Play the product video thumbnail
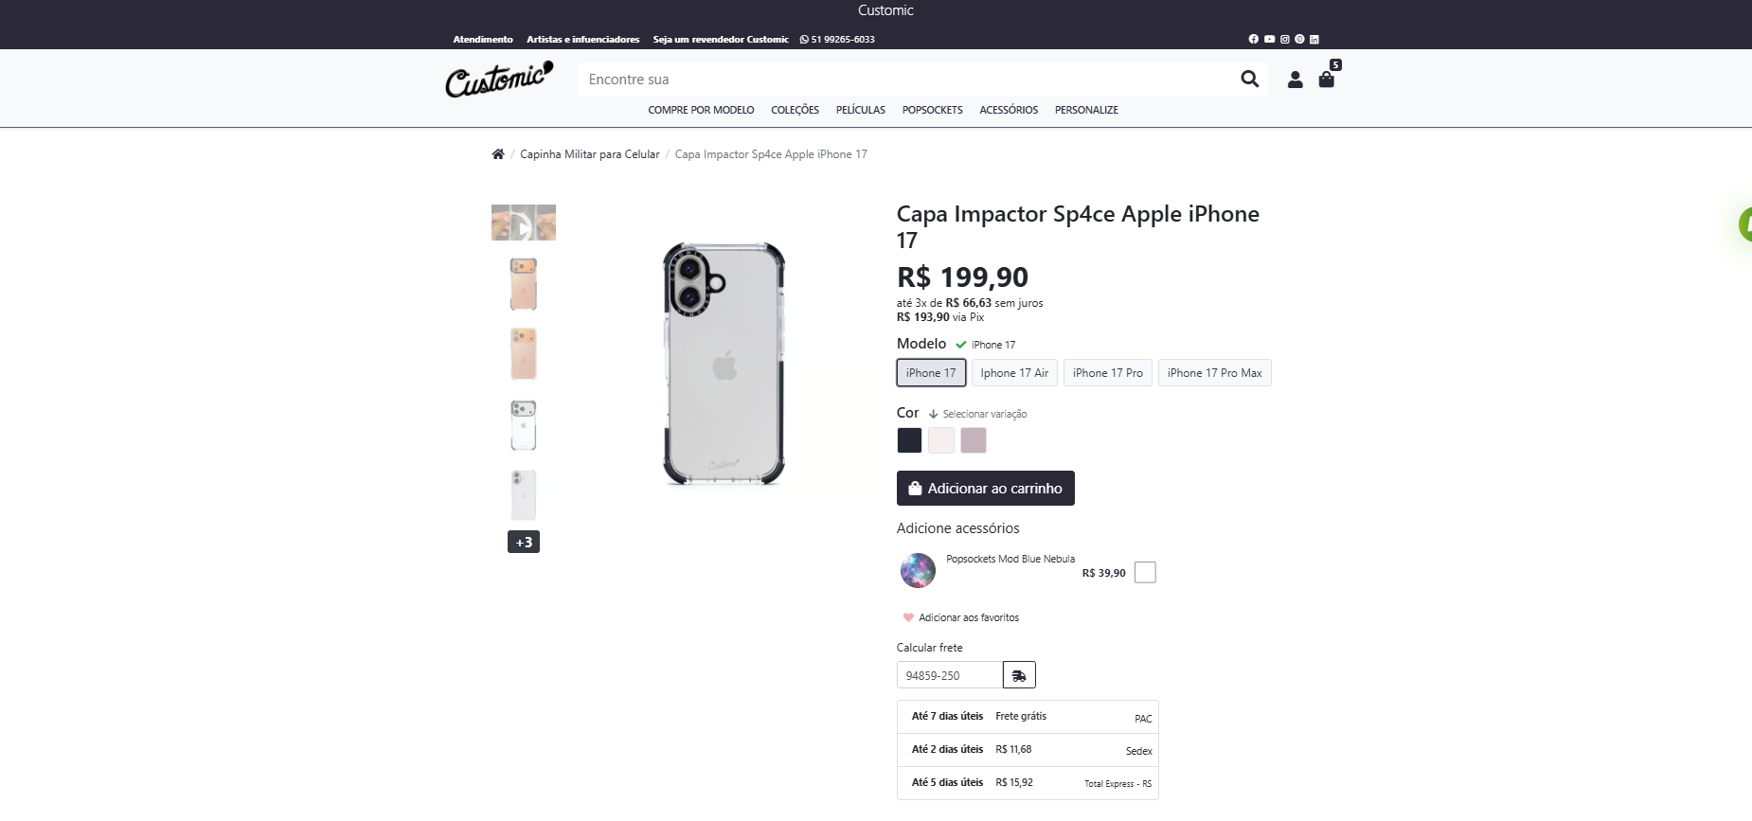1752x821 pixels. coord(524,223)
